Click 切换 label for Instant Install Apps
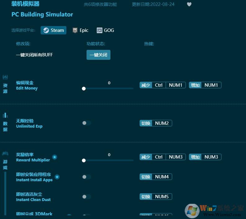246x219 pixels. tap(146, 177)
